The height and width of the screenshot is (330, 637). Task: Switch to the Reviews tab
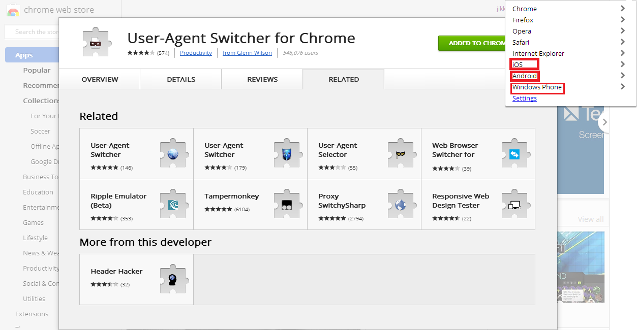[x=262, y=79]
